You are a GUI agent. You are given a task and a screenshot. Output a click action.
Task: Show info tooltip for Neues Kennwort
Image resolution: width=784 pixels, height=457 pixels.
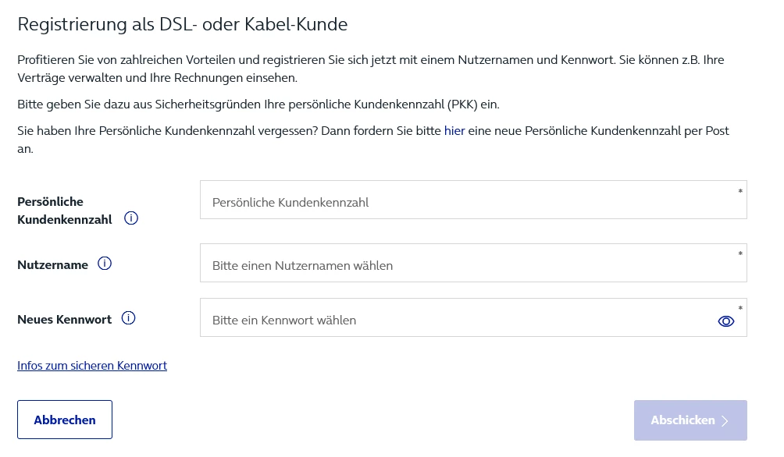click(x=129, y=318)
